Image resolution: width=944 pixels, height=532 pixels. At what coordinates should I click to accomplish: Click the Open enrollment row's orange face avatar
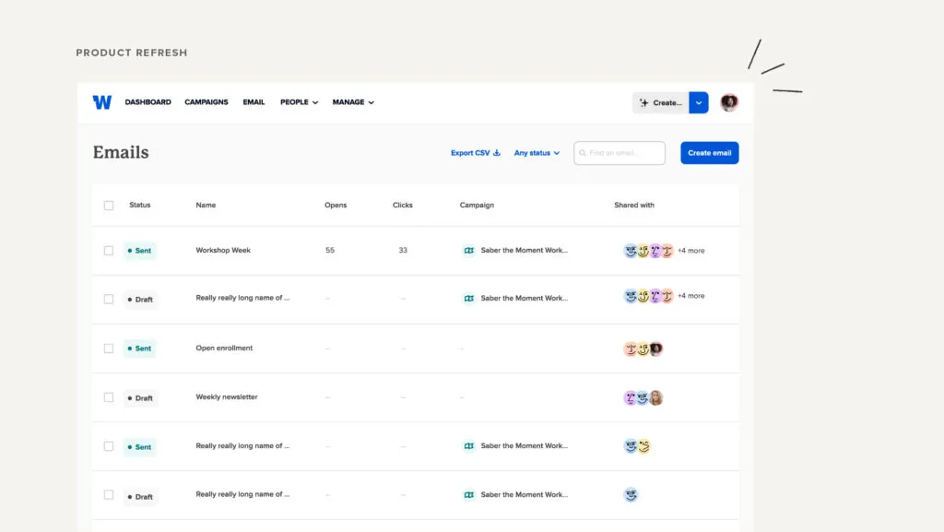click(x=630, y=349)
